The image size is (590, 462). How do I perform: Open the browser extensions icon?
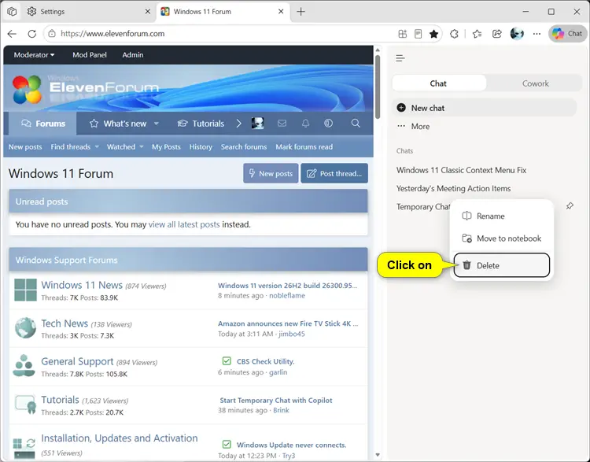point(454,34)
